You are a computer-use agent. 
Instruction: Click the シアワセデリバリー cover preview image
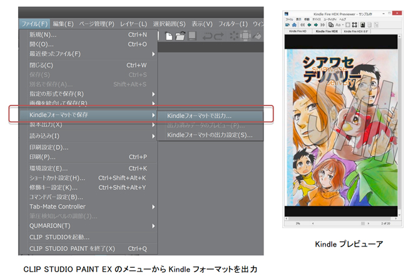[x=342, y=128]
